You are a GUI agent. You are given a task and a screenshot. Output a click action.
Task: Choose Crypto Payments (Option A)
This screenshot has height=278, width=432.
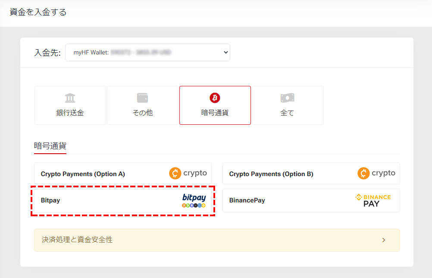[x=123, y=174]
